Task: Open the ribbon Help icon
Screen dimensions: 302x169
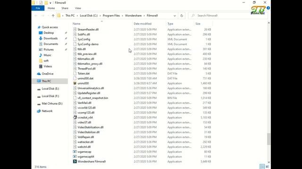Action: [x=268, y=8]
